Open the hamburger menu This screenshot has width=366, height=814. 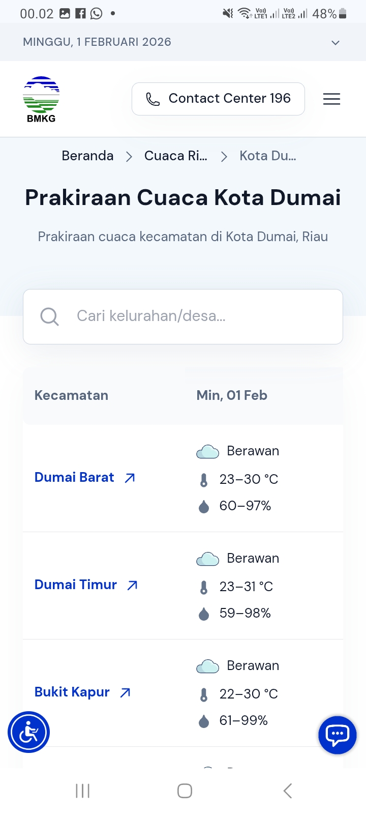pos(331,99)
